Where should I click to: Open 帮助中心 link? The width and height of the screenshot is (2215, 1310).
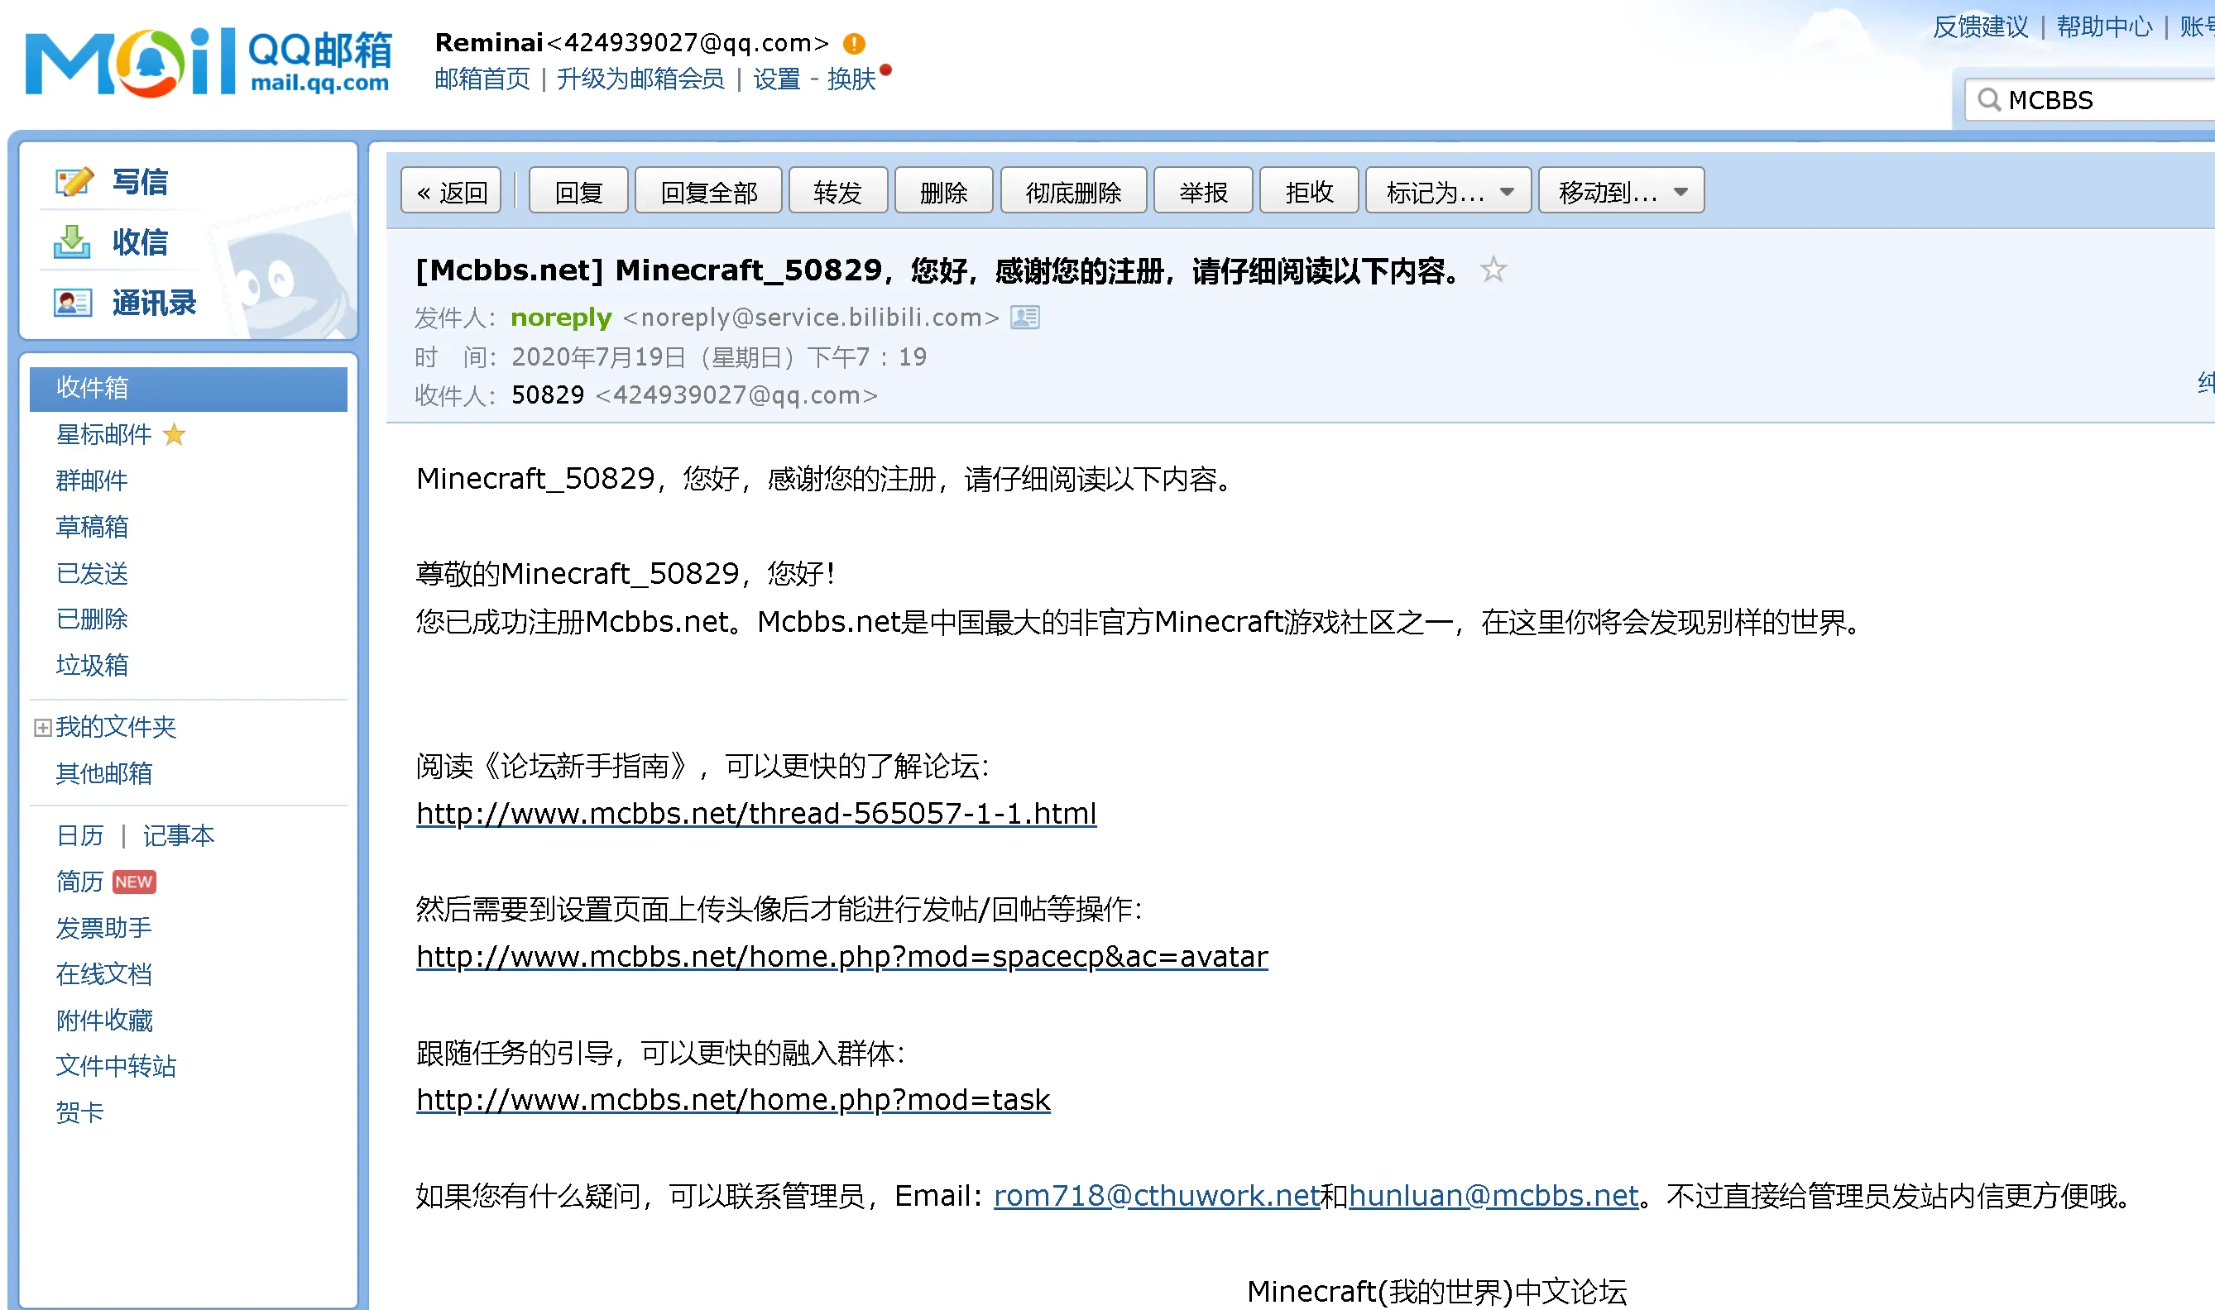click(x=2105, y=26)
